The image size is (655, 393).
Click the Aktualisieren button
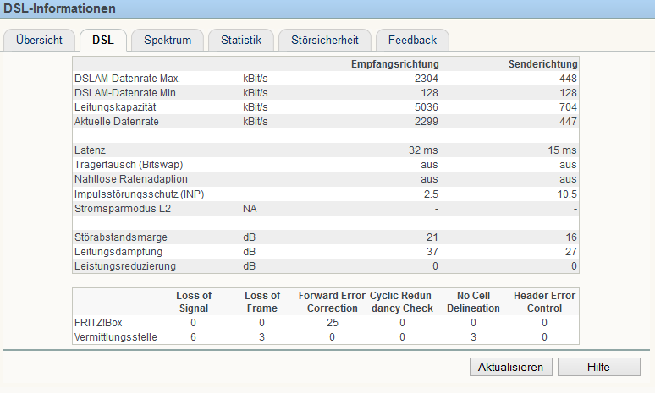(x=511, y=367)
